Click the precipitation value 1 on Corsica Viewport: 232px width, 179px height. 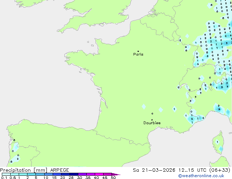(x=217, y=142)
